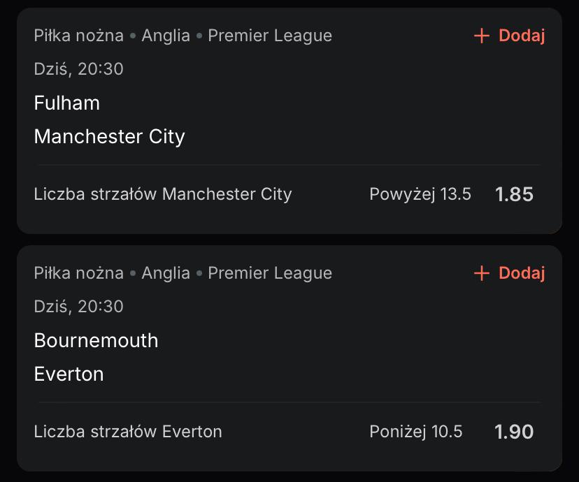This screenshot has height=482, width=579.
Task: Click the Poniżej 10.5 selection label
Action: [x=415, y=432]
